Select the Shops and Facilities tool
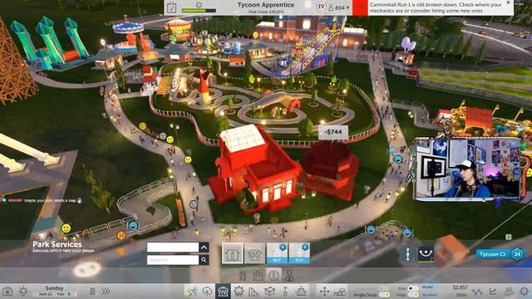This screenshot has width=532, height=299. (x=223, y=292)
